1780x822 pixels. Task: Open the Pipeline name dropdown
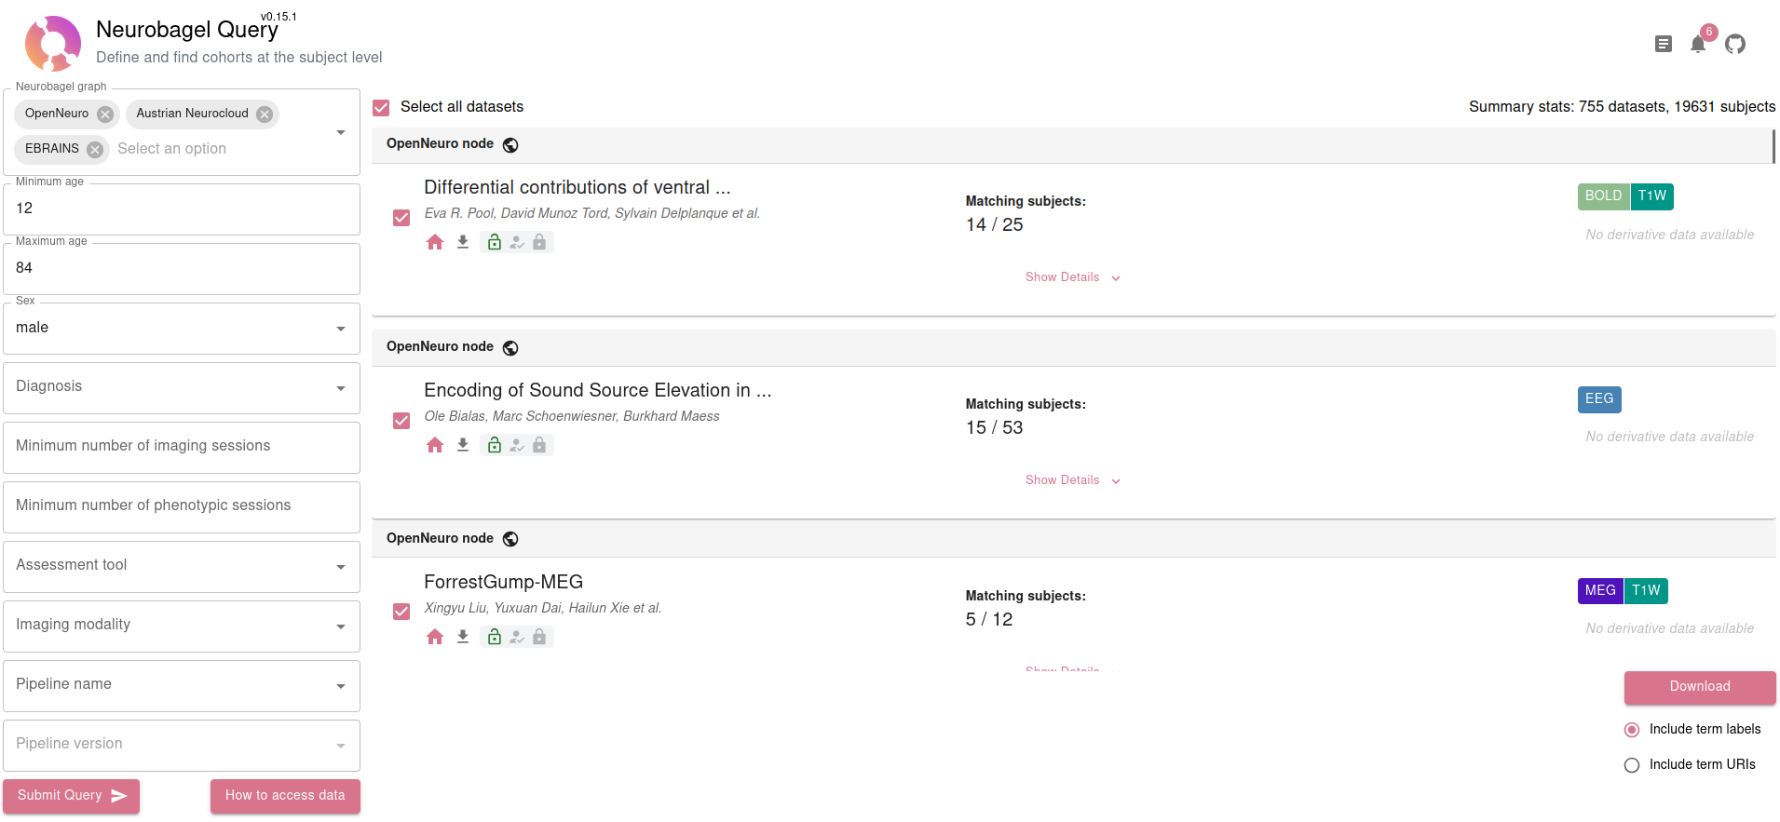(182, 686)
